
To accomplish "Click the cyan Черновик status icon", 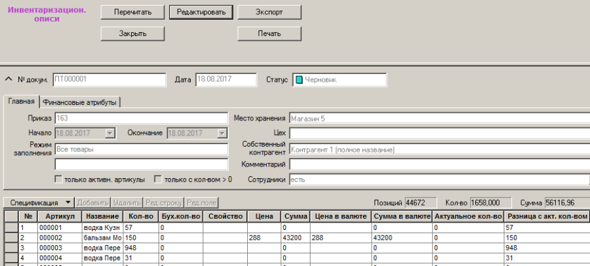I will [299, 80].
